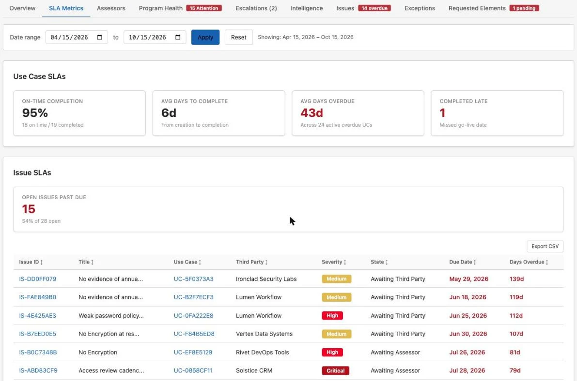577x381 pixels.
Task: Sort table by Use Case column
Action: (187, 262)
